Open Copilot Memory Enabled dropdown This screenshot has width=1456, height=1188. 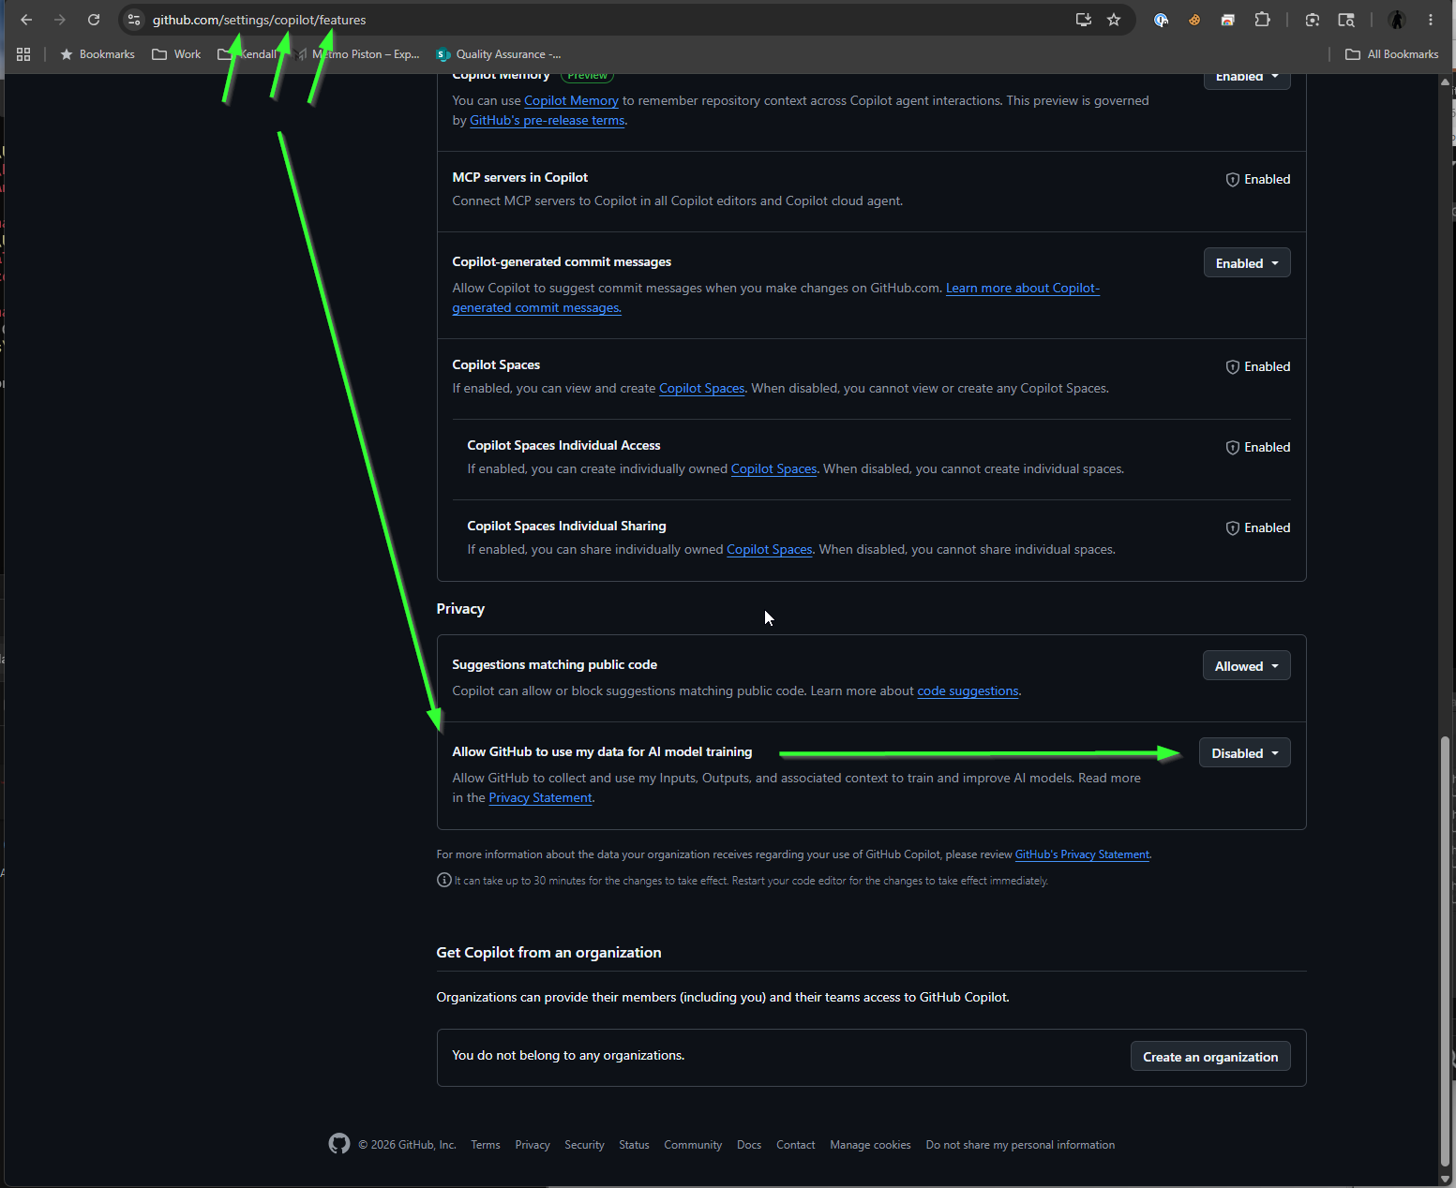pos(1247,78)
